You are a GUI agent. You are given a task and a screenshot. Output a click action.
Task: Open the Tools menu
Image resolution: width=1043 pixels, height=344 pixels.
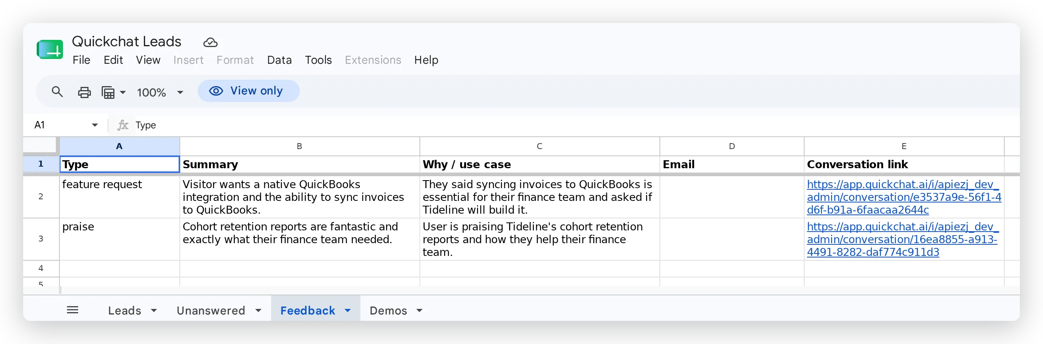[318, 60]
